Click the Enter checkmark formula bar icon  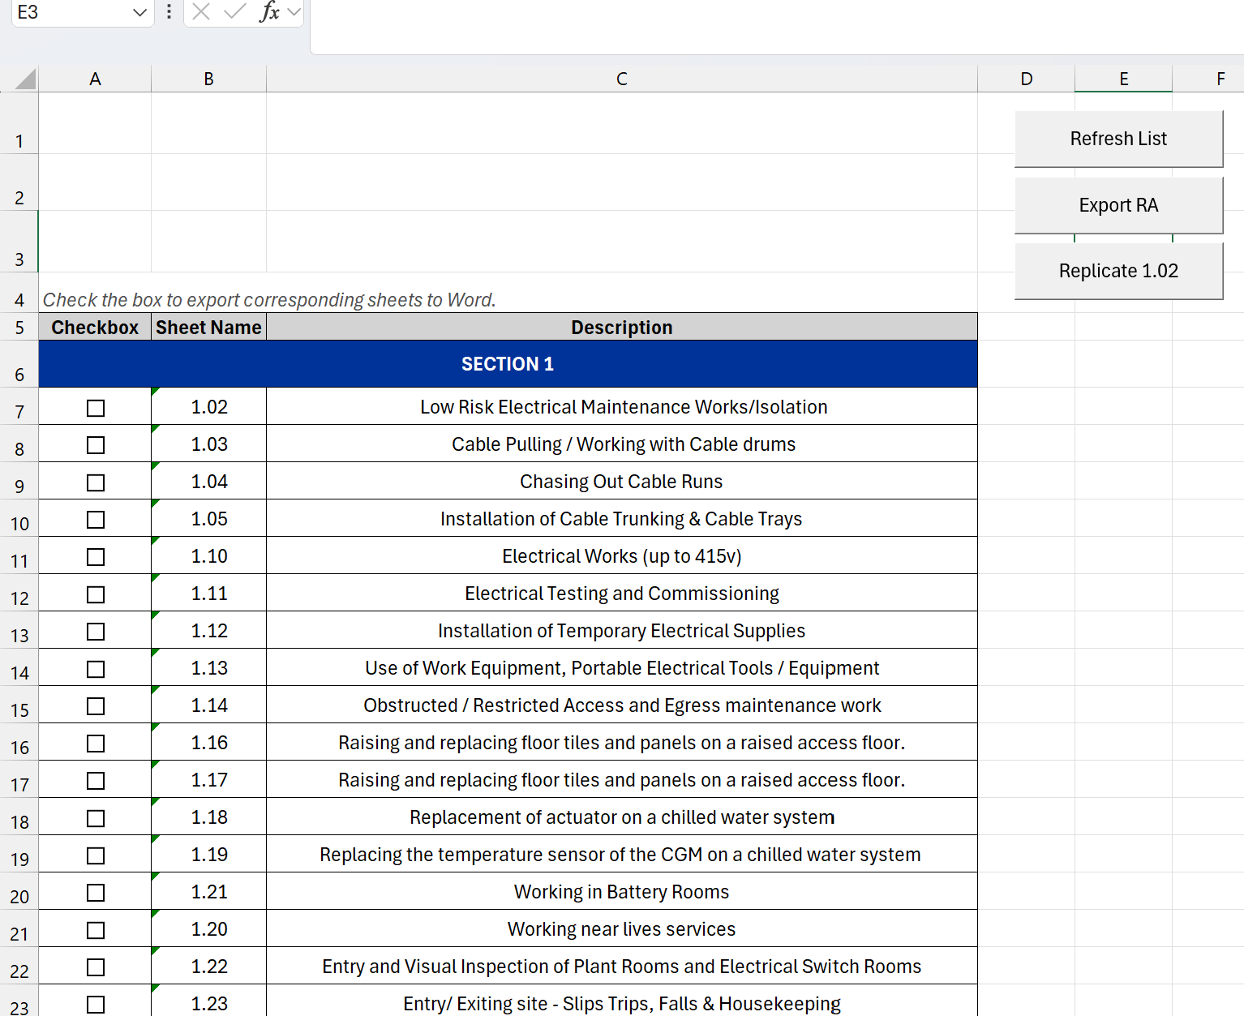(235, 11)
